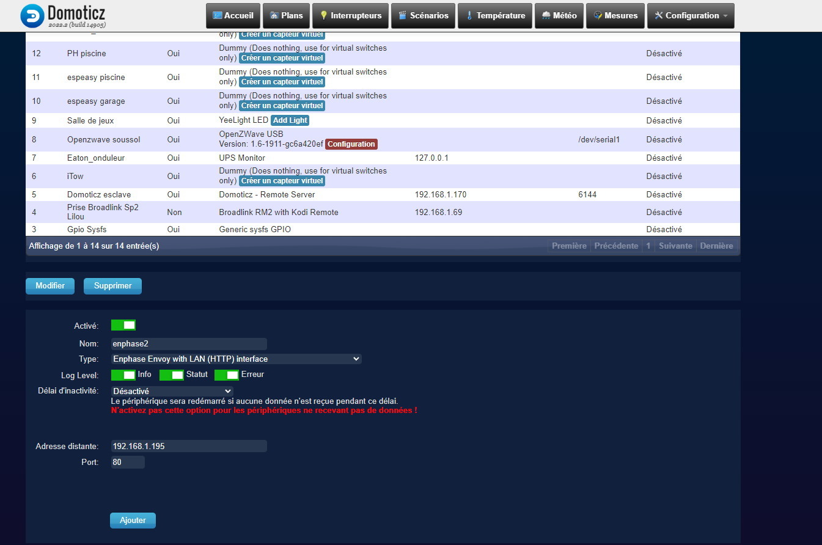Toggle the Statut log level switch
The height and width of the screenshot is (545, 822).
tap(172, 375)
